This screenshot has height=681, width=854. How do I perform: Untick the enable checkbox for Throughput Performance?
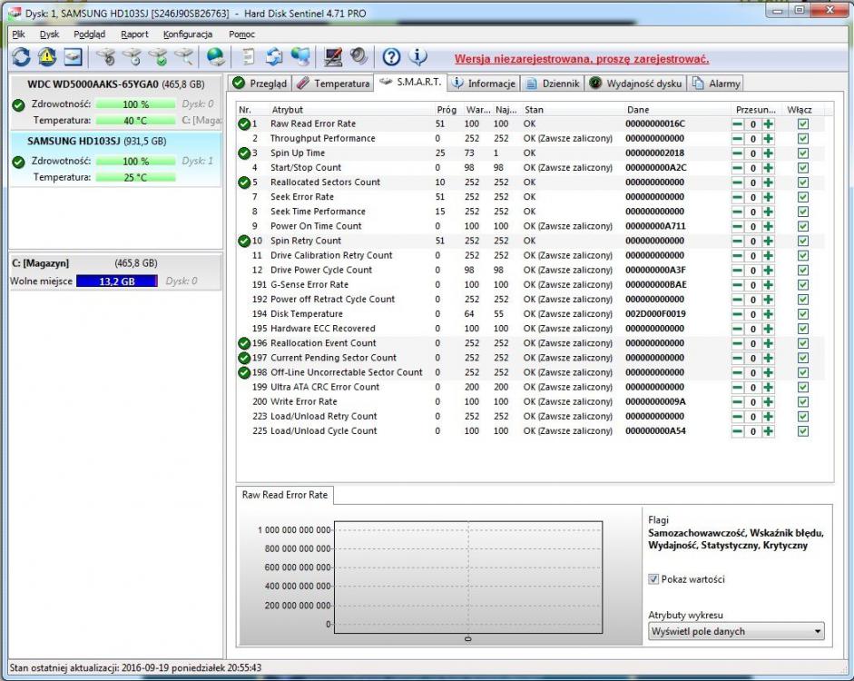pyautogui.click(x=803, y=139)
